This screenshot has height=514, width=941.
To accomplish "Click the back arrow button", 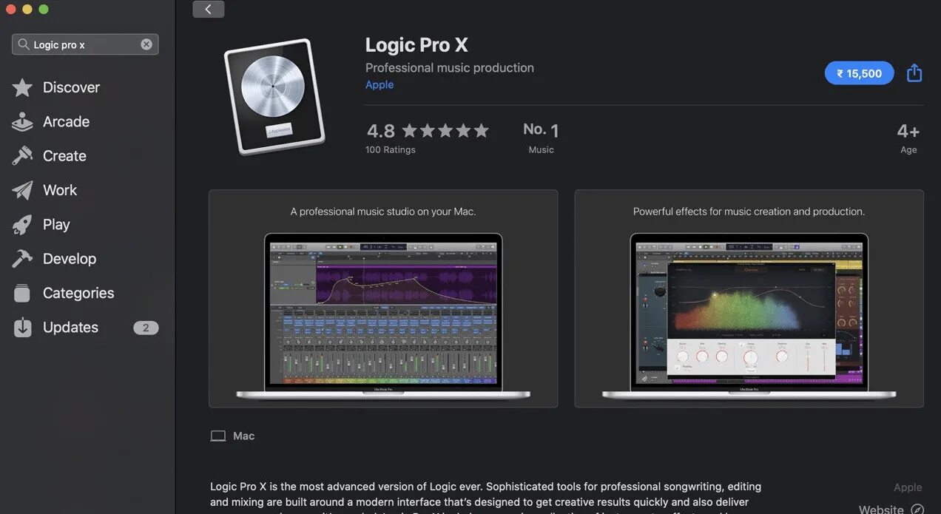I will tap(209, 9).
